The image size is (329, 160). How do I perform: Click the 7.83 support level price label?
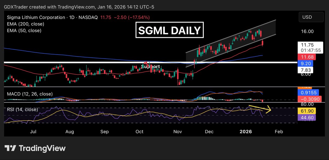click(x=305, y=70)
